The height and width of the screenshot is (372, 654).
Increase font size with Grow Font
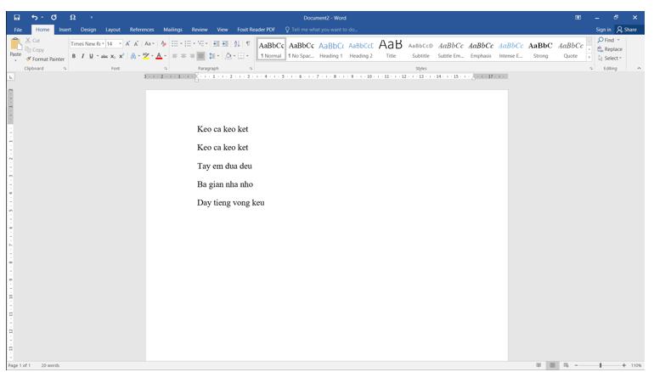click(x=124, y=44)
